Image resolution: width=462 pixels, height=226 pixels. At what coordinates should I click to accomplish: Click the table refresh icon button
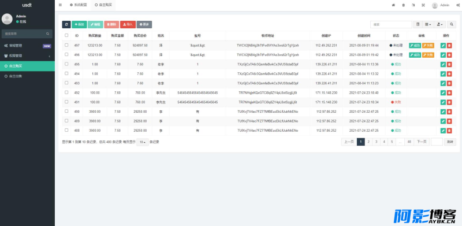pyautogui.click(x=66, y=24)
